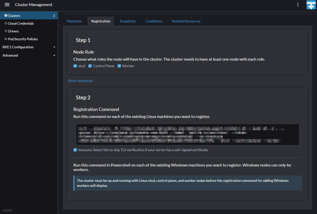Click the Cluster Management header title
Screen dimensions: 317x214
click(33, 5)
